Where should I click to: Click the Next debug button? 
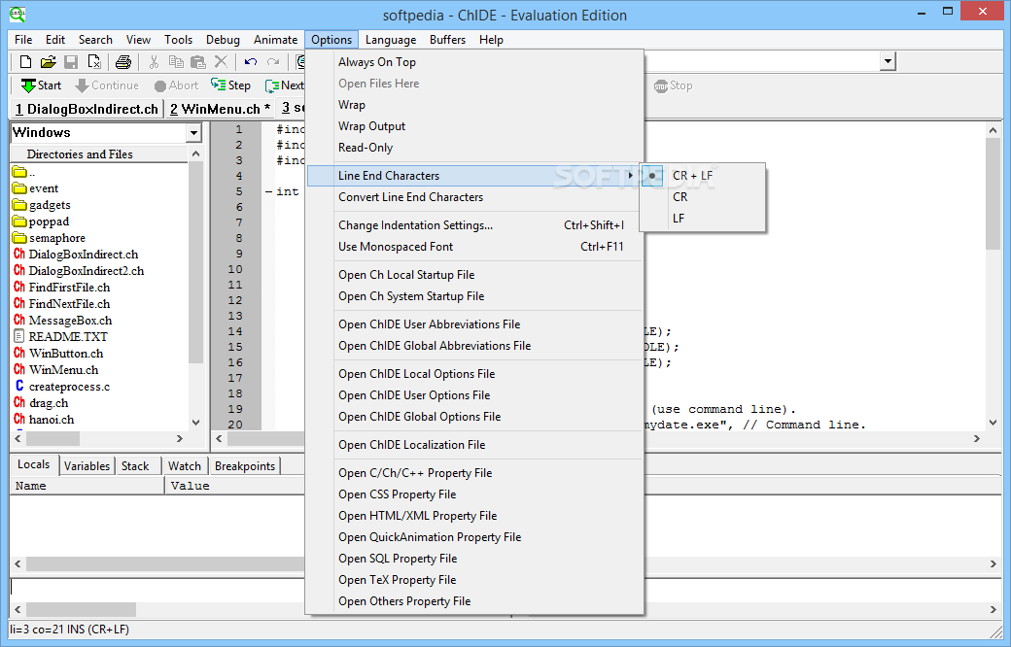pos(284,85)
